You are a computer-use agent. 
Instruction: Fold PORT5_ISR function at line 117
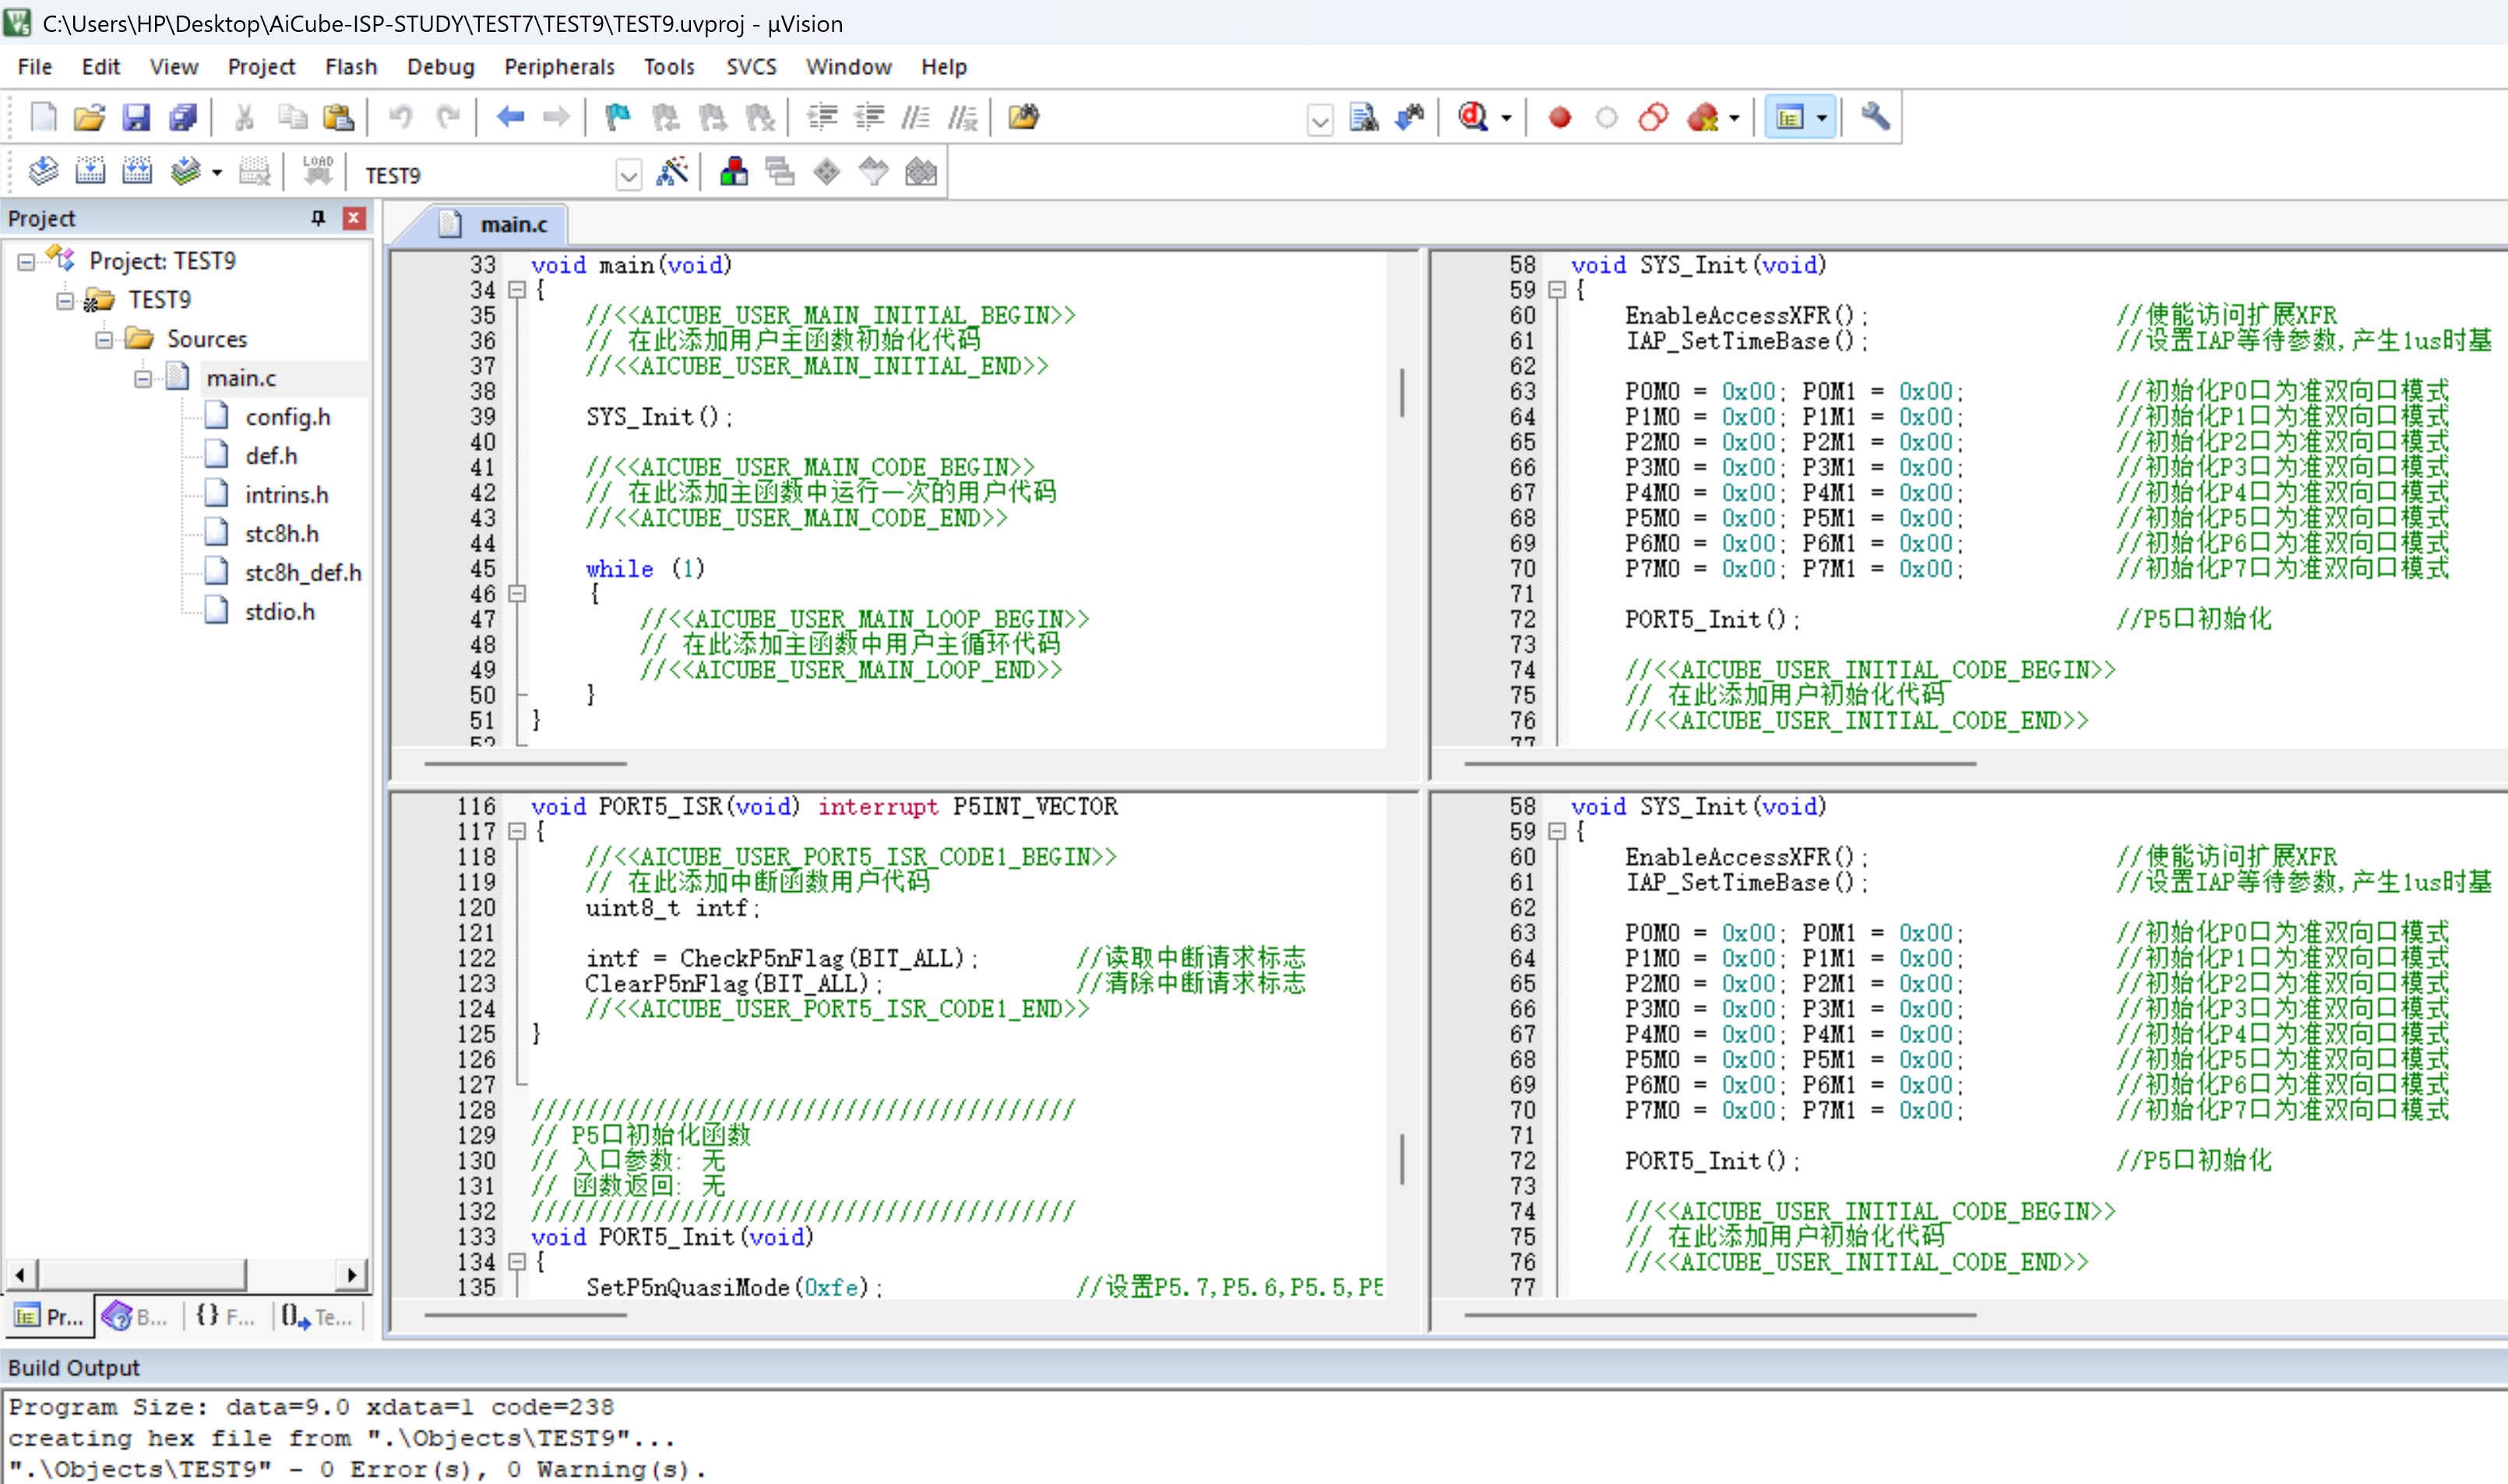click(517, 832)
